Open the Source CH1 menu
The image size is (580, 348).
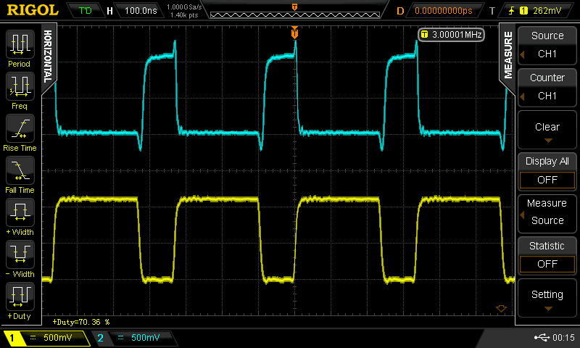[x=547, y=45]
